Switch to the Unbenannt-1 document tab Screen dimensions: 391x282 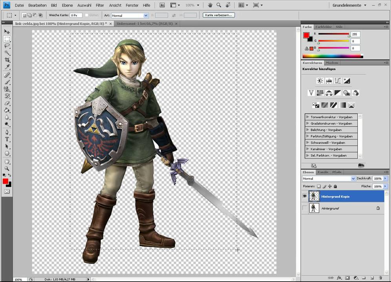144,23
